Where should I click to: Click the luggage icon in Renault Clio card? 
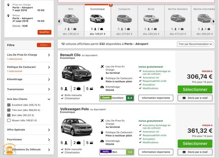tap(79, 89)
